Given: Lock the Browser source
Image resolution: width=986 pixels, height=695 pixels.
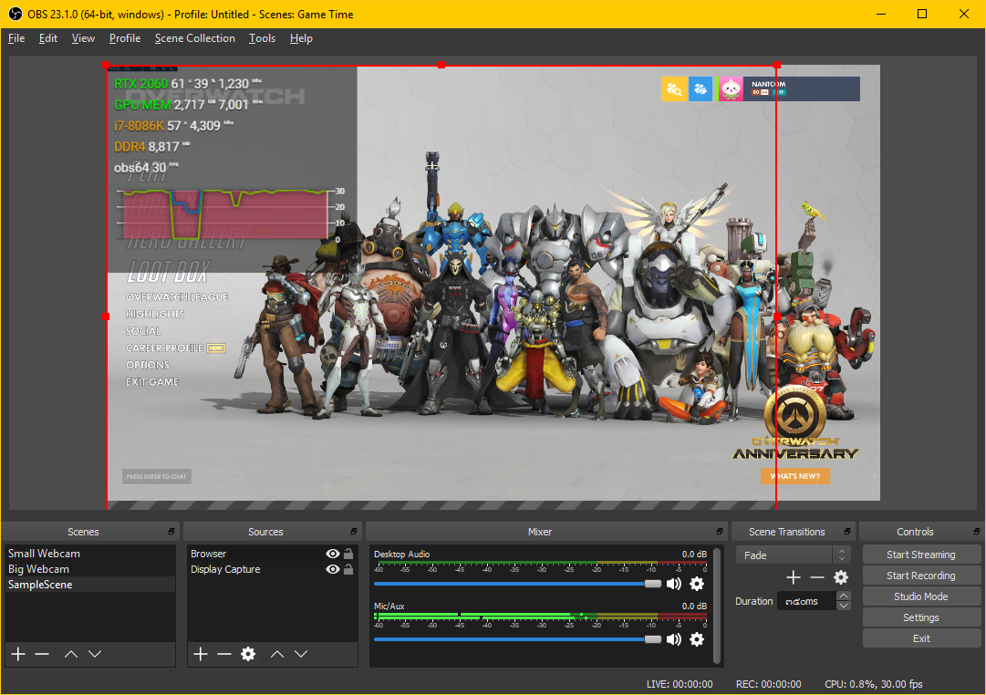Looking at the screenshot, I should tap(348, 554).
